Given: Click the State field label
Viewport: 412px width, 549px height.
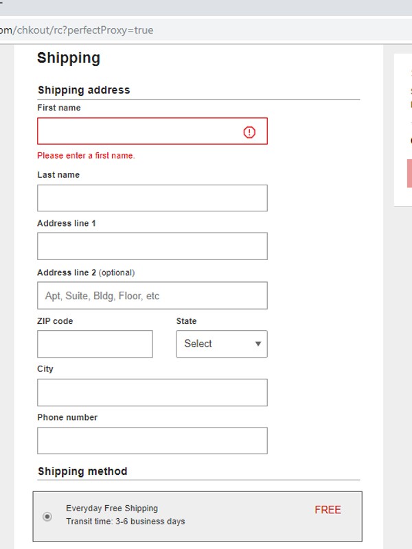Looking at the screenshot, I should click(186, 321).
